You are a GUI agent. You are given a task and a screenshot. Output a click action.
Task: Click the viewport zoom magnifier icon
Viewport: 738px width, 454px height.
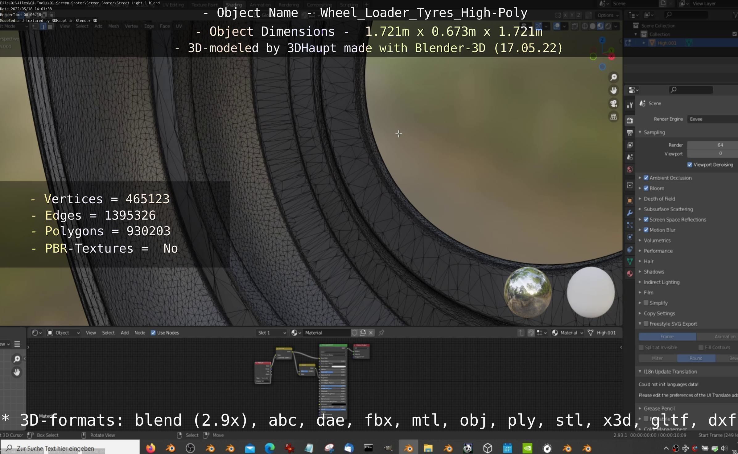click(613, 77)
